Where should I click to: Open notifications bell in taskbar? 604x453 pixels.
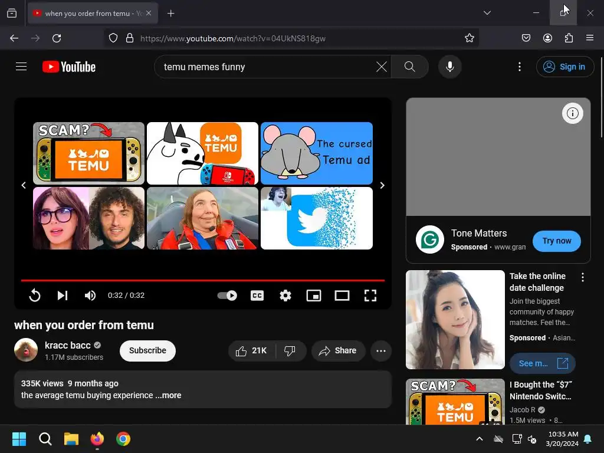coord(588,439)
